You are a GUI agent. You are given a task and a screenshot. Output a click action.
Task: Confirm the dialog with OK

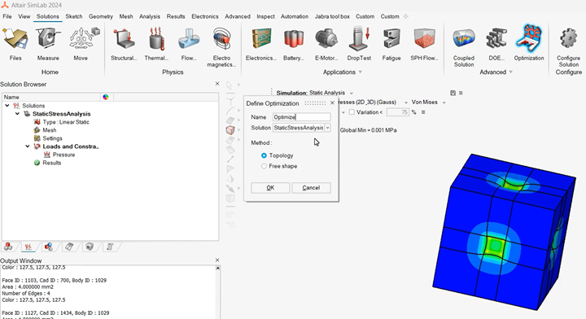[x=270, y=187]
